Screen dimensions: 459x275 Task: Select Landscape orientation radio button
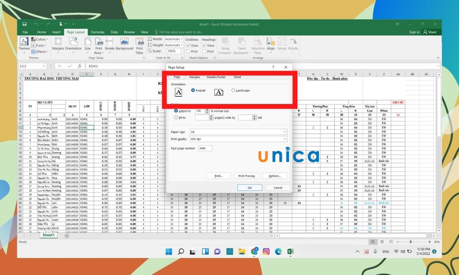tap(233, 90)
